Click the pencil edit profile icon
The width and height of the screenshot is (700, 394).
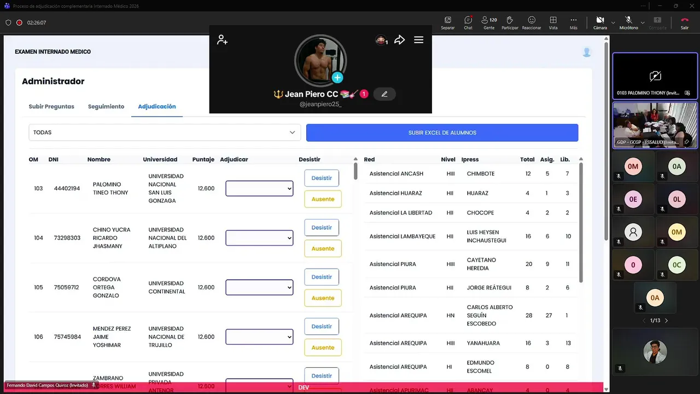pyautogui.click(x=384, y=94)
